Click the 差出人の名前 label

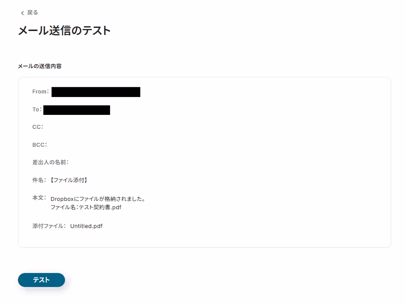pyautogui.click(x=51, y=162)
